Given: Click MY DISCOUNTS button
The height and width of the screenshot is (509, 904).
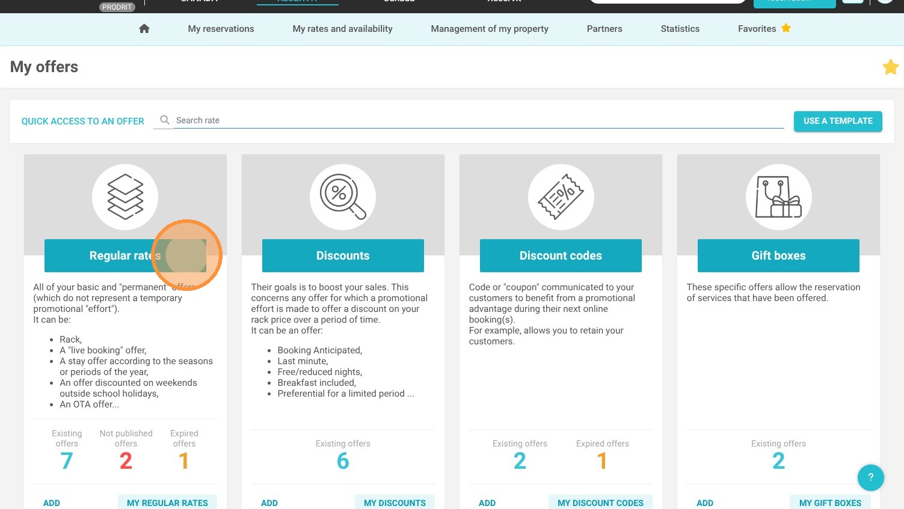Looking at the screenshot, I should (395, 503).
